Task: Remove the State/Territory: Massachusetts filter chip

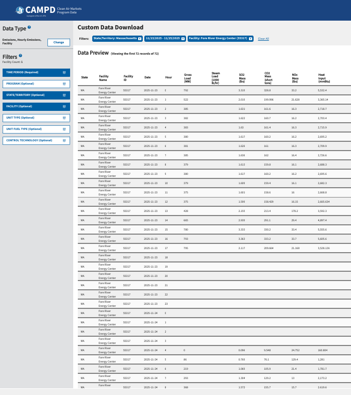Action: (x=140, y=39)
